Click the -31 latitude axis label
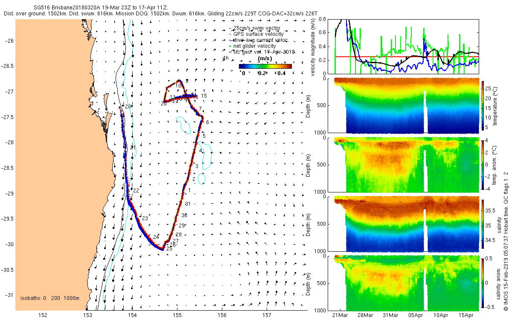 9,295
